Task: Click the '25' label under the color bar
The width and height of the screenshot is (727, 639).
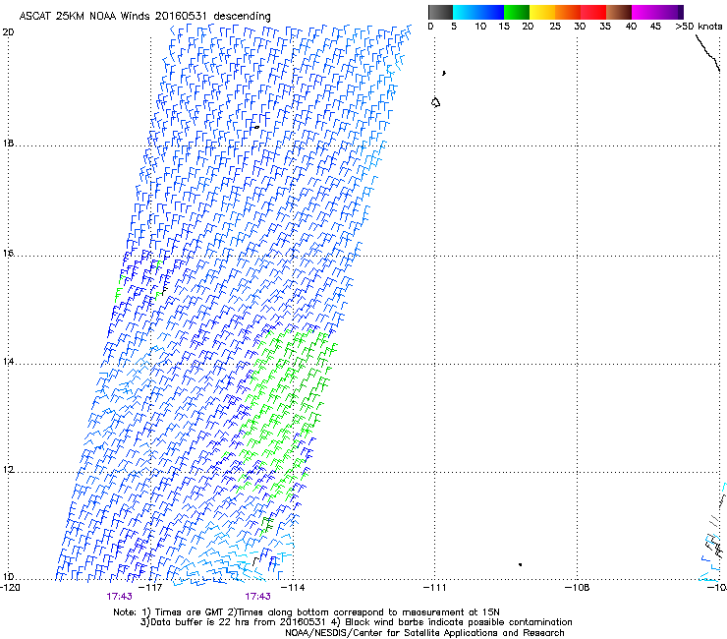Action: point(555,26)
